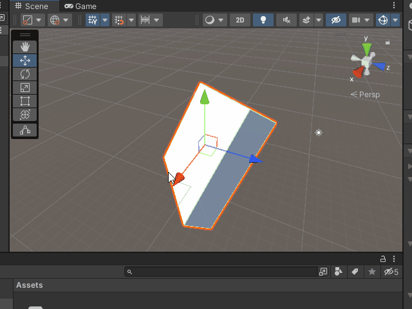This screenshot has width=412, height=309.
Task: Select the Rotate tool
Action: click(25, 74)
